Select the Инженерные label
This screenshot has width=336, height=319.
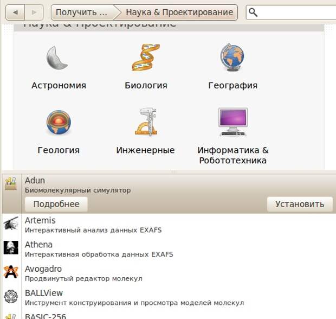click(x=145, y=150)
